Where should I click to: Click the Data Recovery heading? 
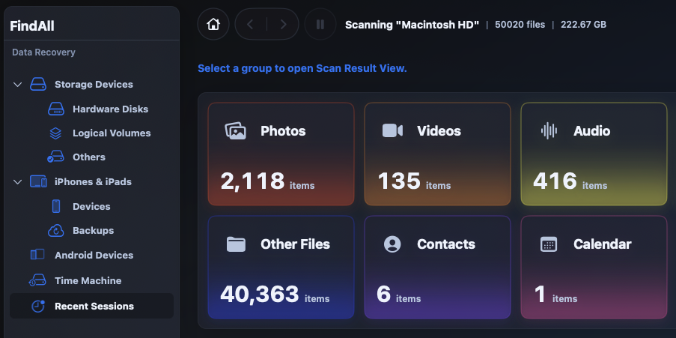43,52
